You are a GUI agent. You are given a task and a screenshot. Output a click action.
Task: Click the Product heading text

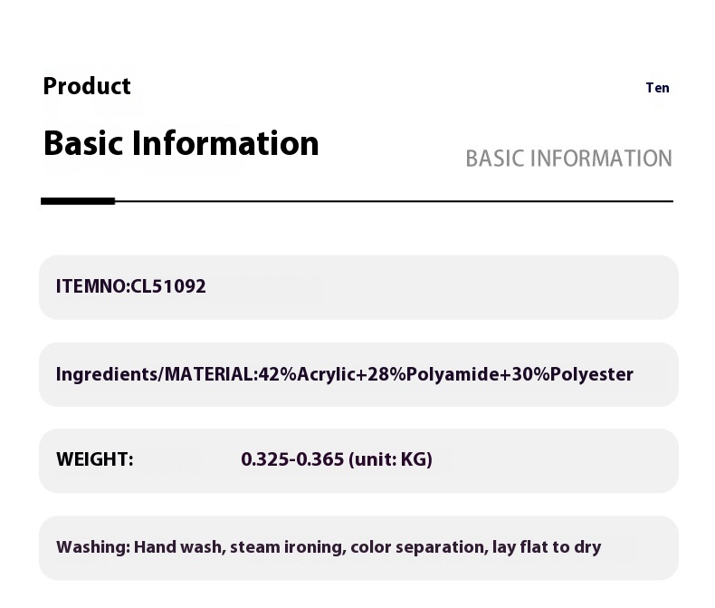coord(87,86)
